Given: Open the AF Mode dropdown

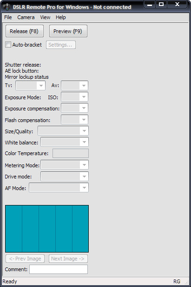Looking at the screenshot, I should tap(59, 188).
